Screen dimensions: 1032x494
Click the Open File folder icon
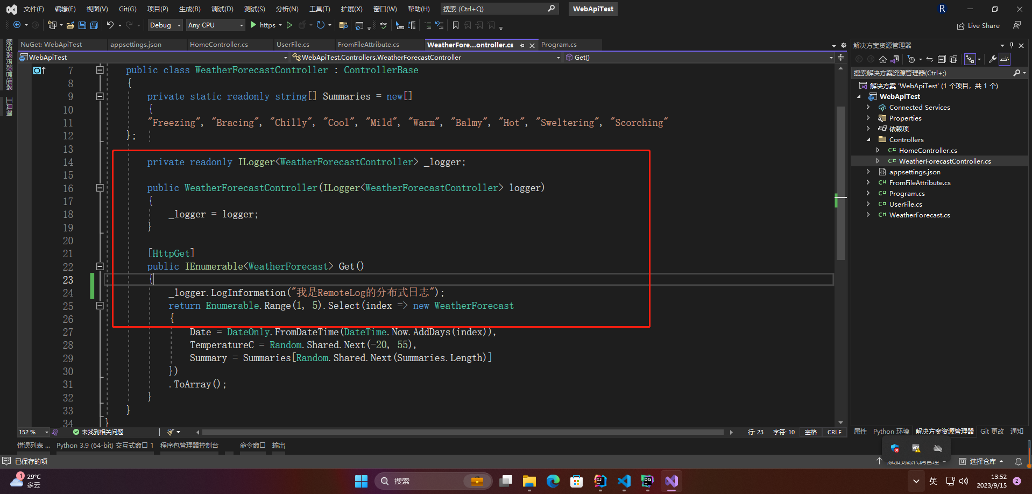point(70,25)
